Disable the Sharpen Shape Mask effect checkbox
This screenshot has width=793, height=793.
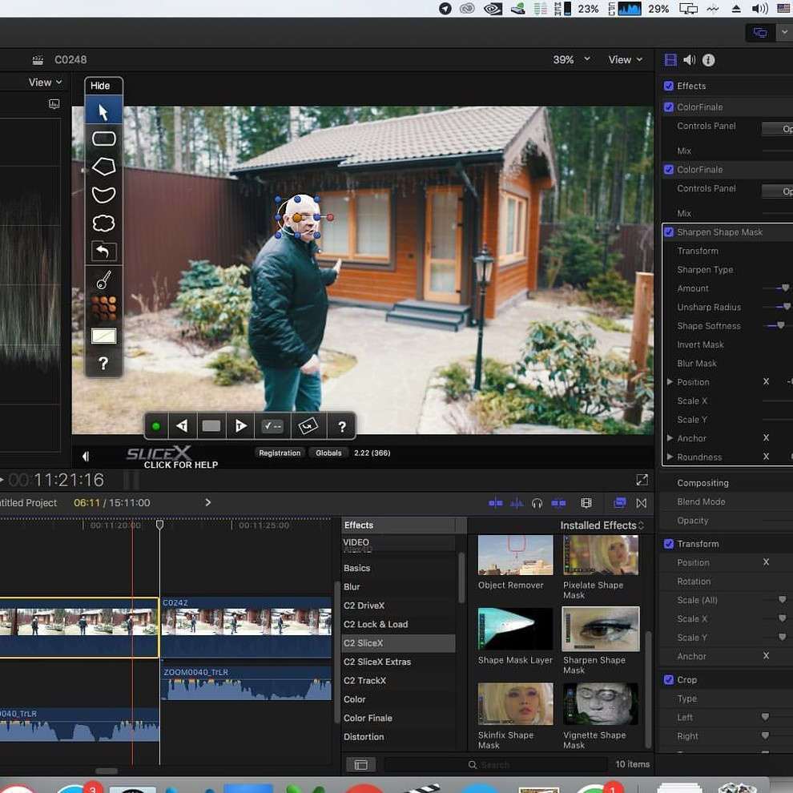(x=669, y=232)
